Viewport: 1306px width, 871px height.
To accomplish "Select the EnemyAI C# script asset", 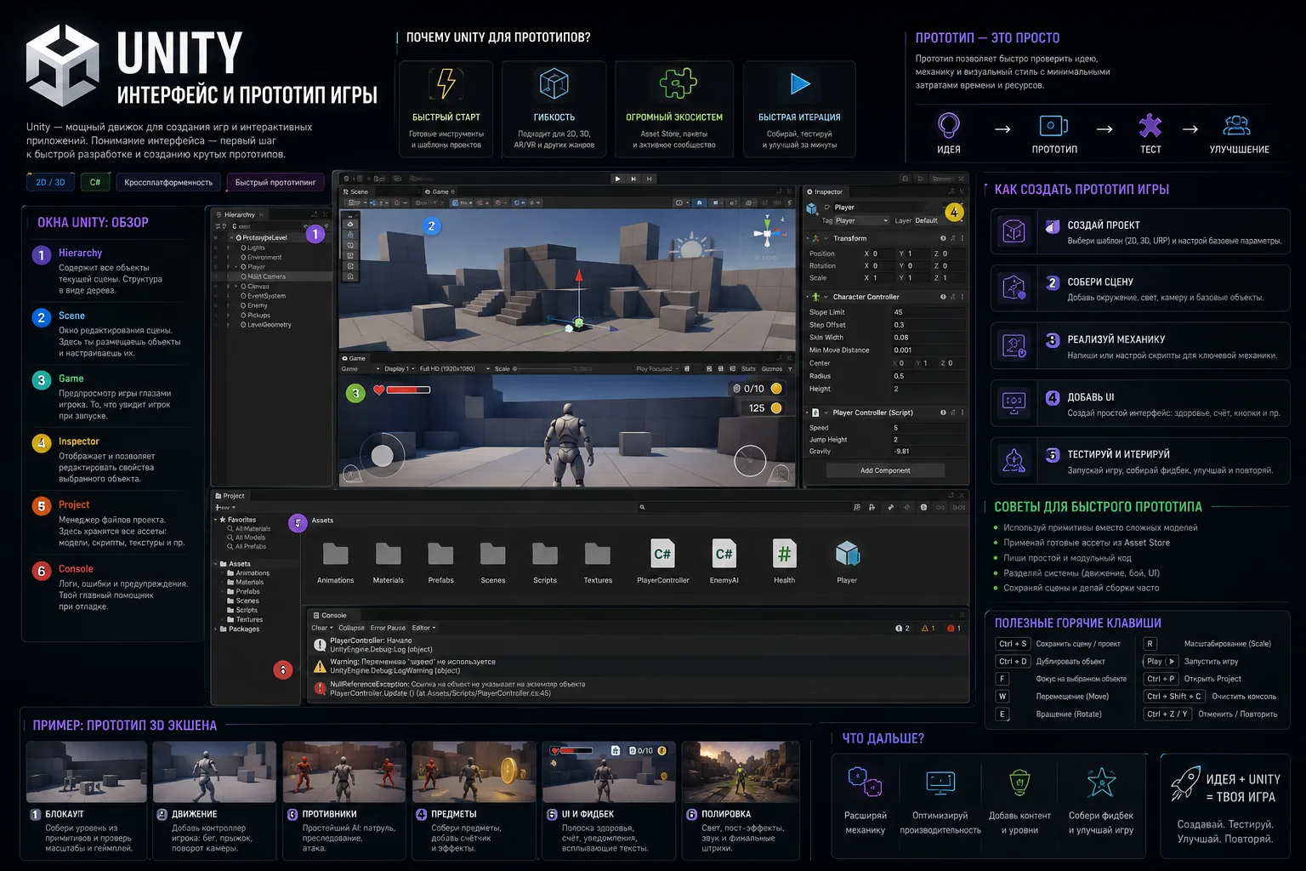I will pyautogui.click(x=724, y=554).
